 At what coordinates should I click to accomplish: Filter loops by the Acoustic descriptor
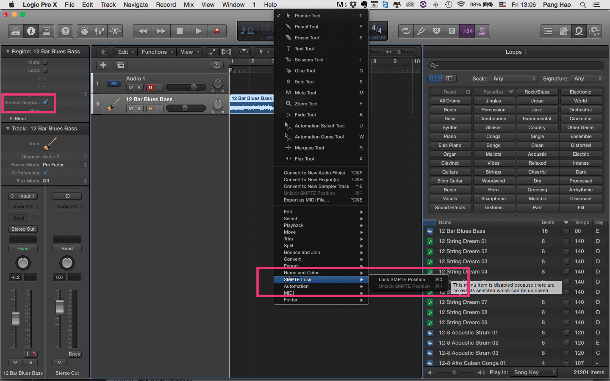click(537, 154)
